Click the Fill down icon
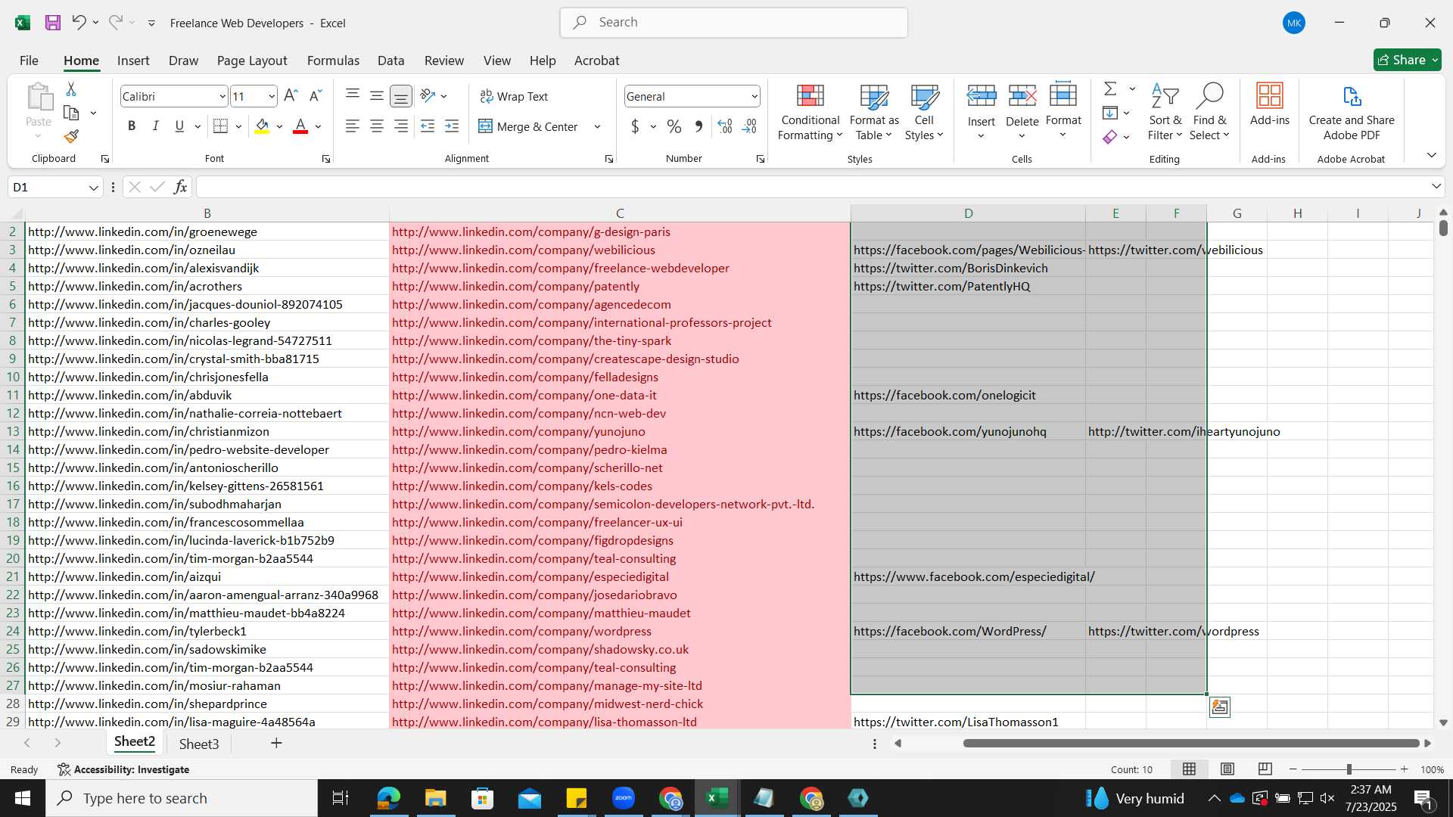The width and height of the screenshot is (1453, 817). pyautogui.click(x=1110, y=113)
